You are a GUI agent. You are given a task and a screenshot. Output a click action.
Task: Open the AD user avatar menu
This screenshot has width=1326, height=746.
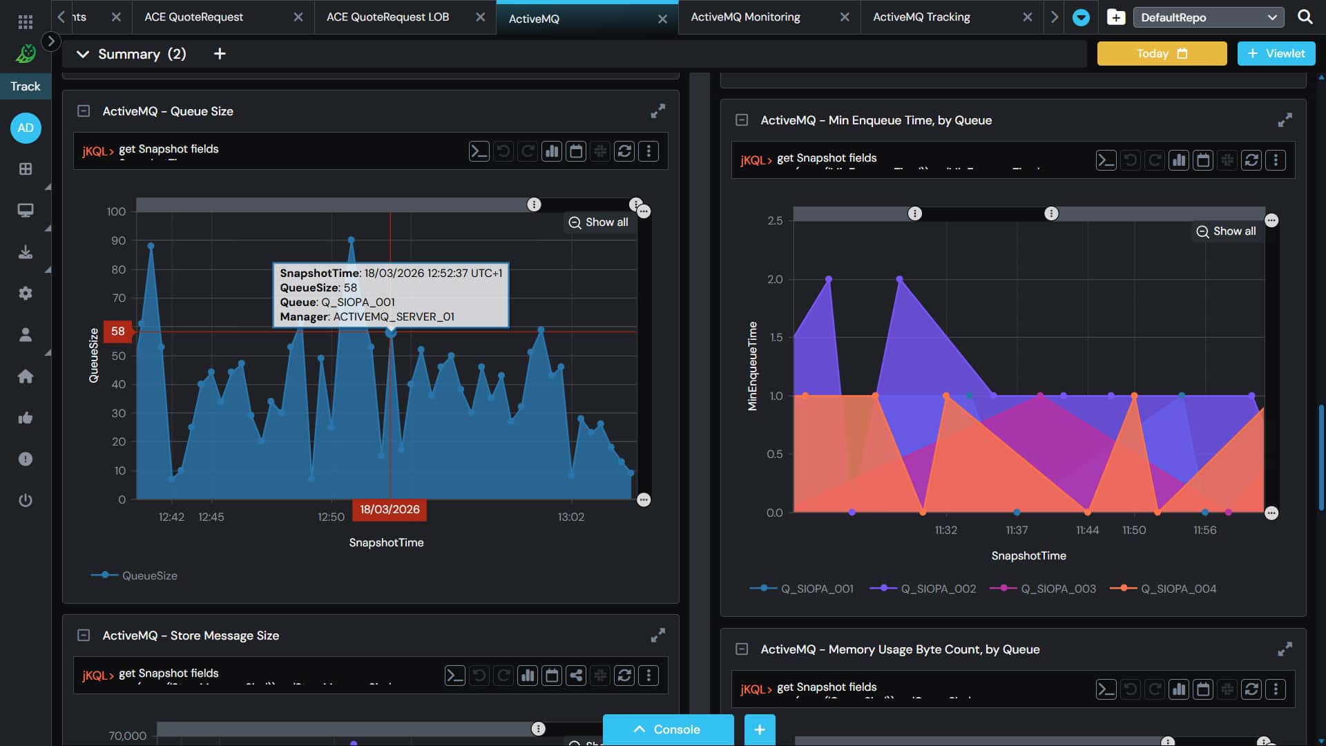26,128
